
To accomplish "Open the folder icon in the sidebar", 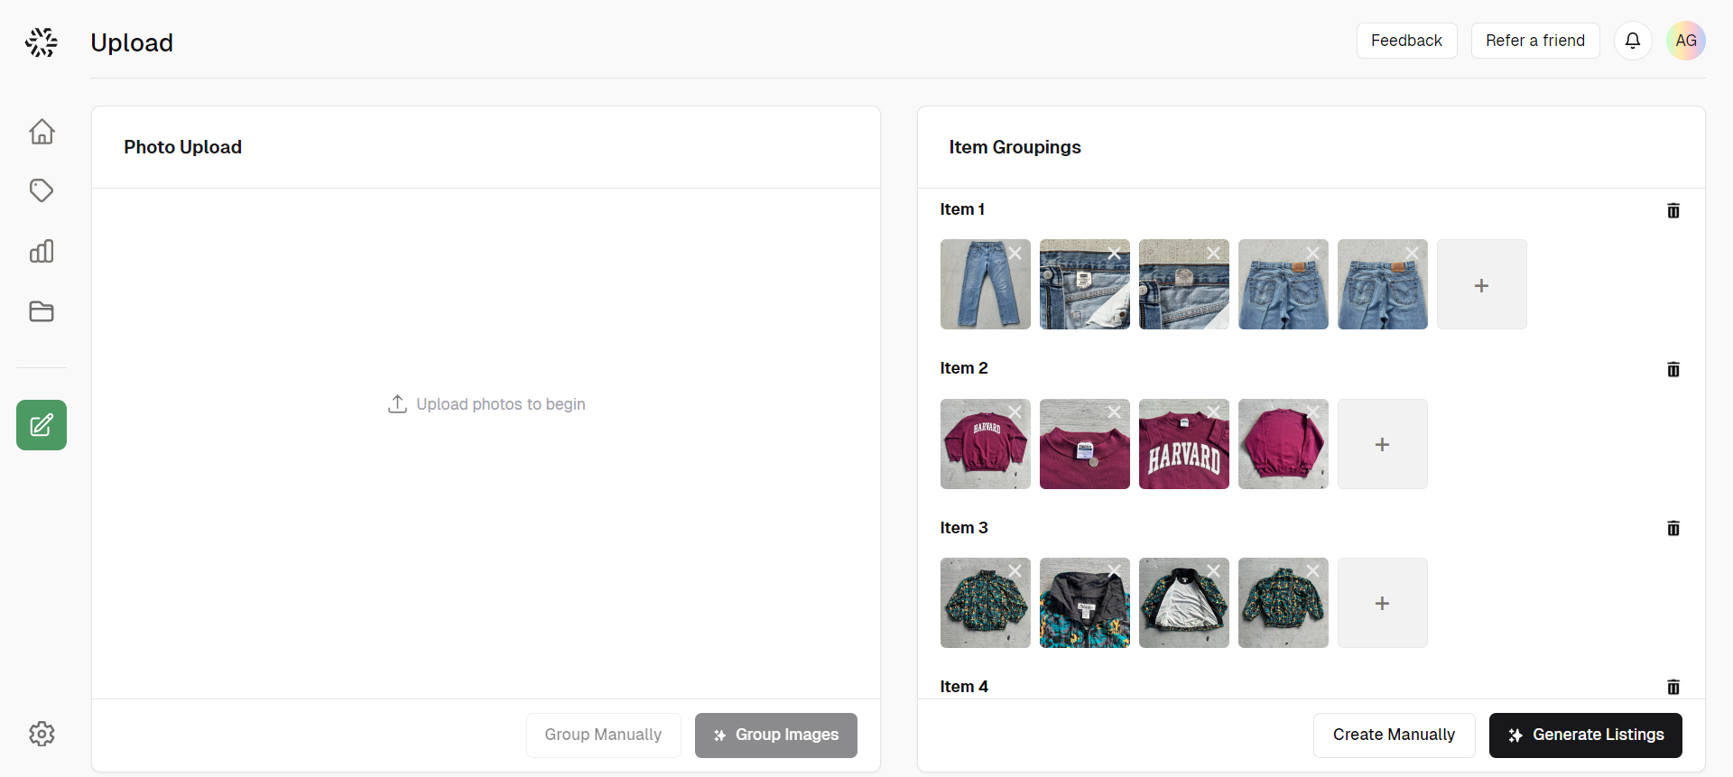I will (42, 311).
